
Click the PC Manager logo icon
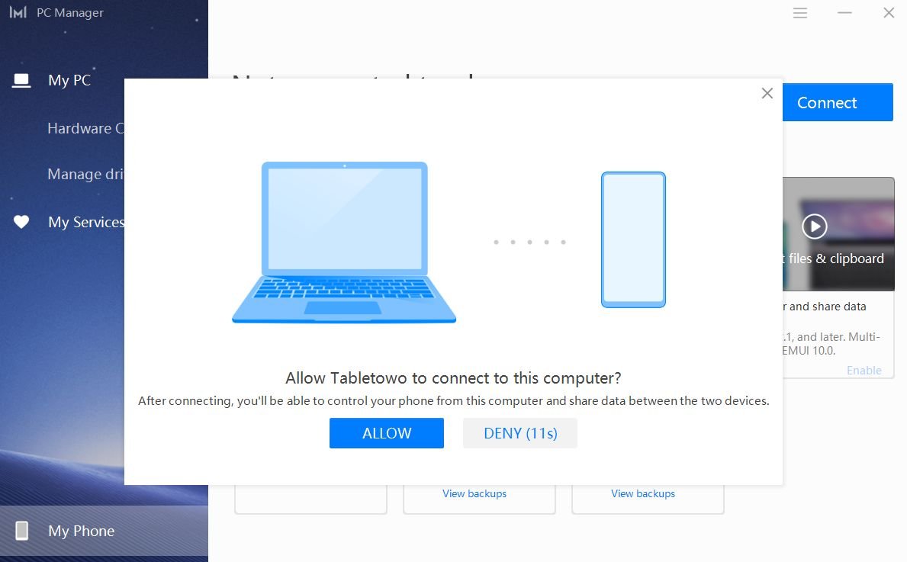[x=18, y=12]
